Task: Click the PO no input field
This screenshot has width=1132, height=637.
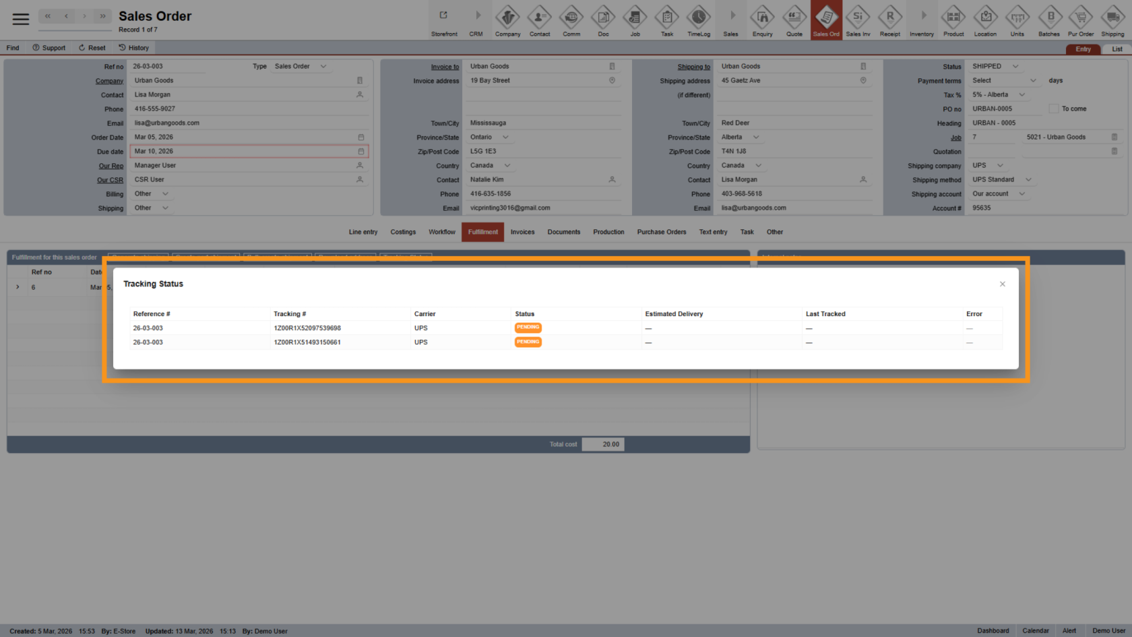Action: click(x=1004, y=109)
